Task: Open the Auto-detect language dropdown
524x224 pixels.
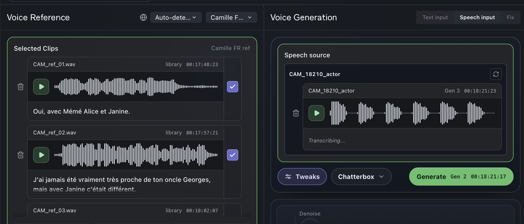Action: coord(176,17)
